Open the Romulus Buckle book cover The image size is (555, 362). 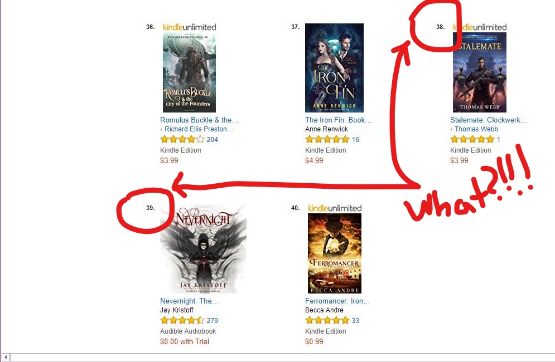pyautogui.click(x=189, y=72)
